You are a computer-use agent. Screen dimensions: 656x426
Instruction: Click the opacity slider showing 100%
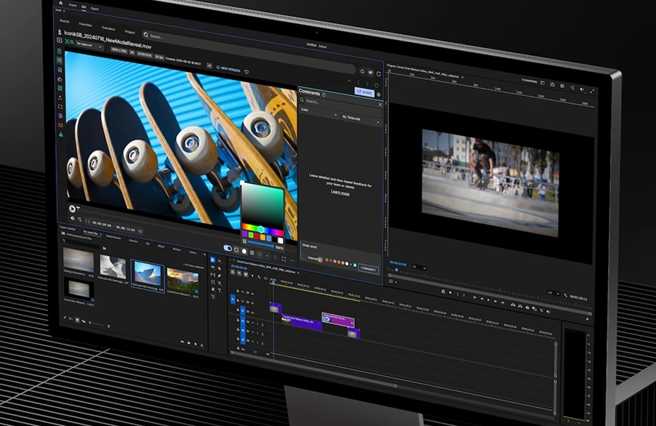point(260,244)
